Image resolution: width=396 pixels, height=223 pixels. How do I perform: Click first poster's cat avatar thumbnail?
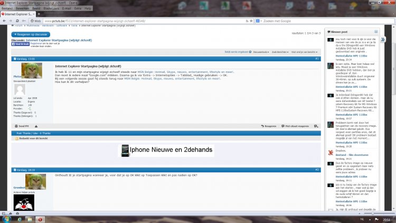point(32,70)
